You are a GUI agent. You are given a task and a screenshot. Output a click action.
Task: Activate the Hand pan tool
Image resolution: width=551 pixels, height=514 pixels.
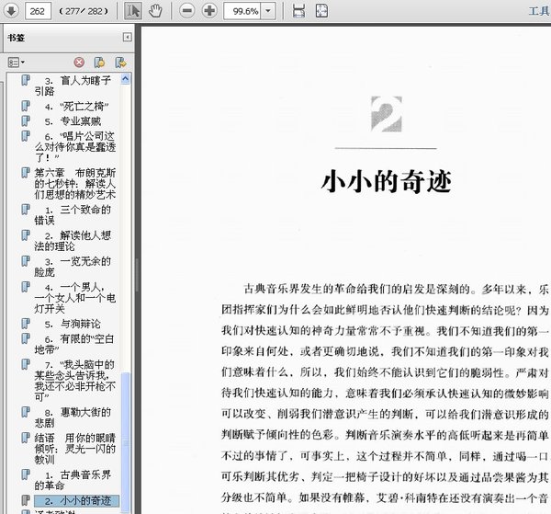pyautogui.click(x=155, y=11)
